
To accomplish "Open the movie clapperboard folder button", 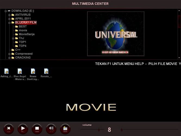I will (65, 129).
